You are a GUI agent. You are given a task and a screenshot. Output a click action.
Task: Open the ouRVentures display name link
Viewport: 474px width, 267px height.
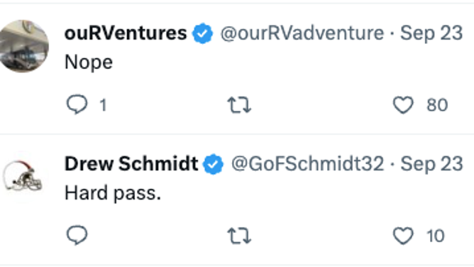pyautogui.click(x=126, y=33)
